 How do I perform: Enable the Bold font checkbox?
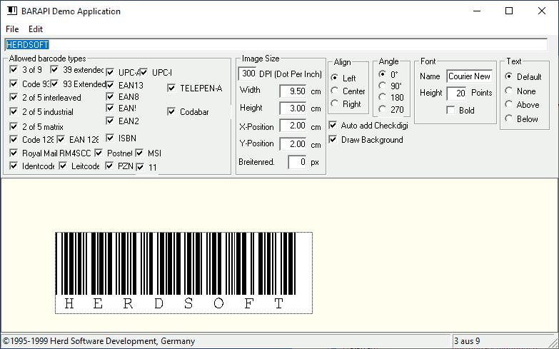(451, 110)
